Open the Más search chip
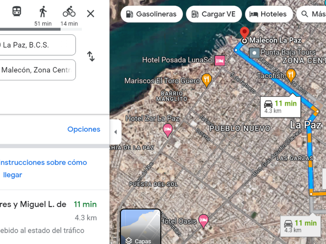 click(311, 14)
